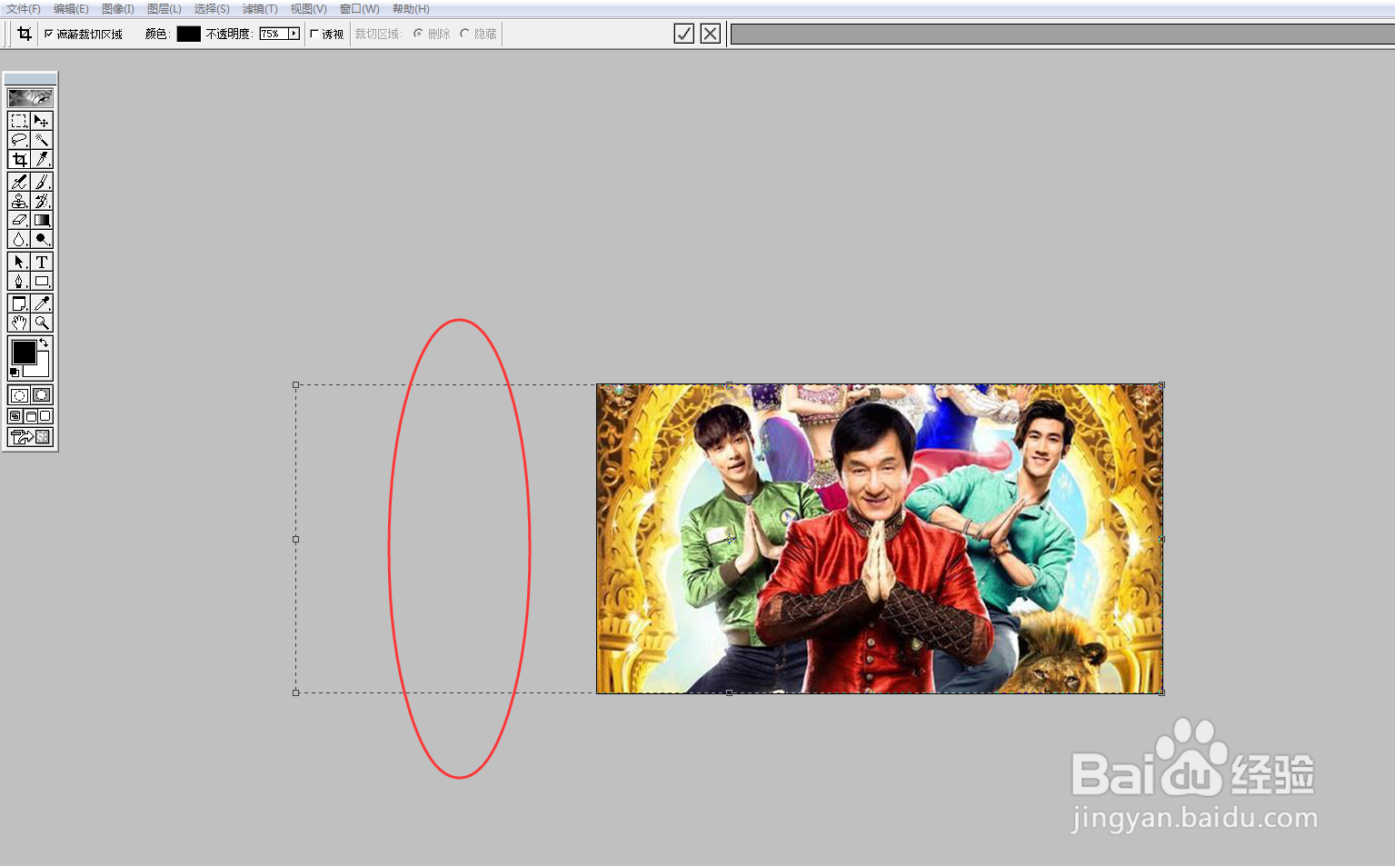Select the Hand tool
The image size is (1395, 866).
click(19, 323)
